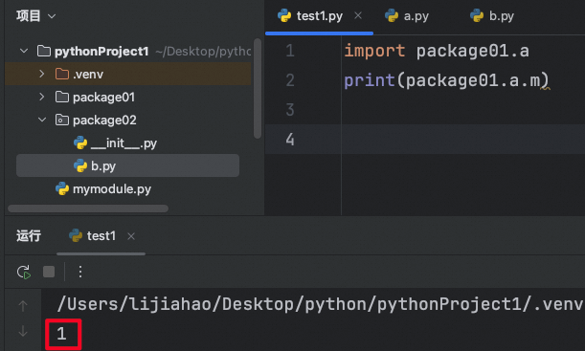Switch to the test1.py editor tab
585x351 pixels.
pyautogui.click(x=319, y=16)
